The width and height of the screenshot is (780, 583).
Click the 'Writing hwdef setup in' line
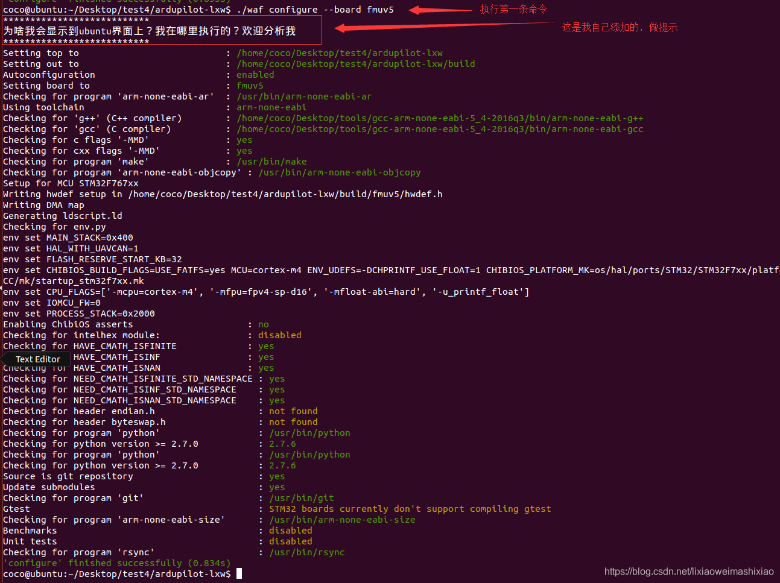coord(223,194)
